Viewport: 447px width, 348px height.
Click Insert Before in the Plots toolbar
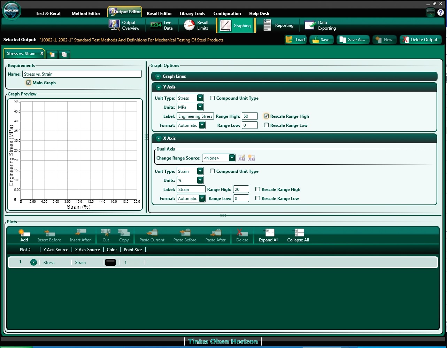click(49, 235)
